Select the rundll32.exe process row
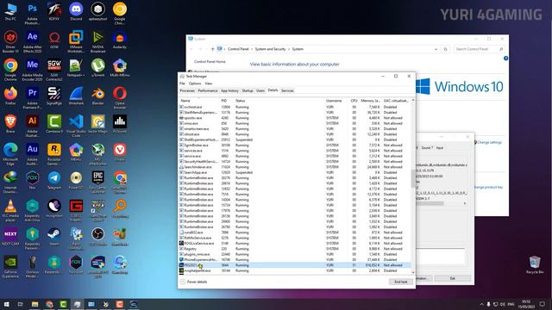 pos(295,232)
